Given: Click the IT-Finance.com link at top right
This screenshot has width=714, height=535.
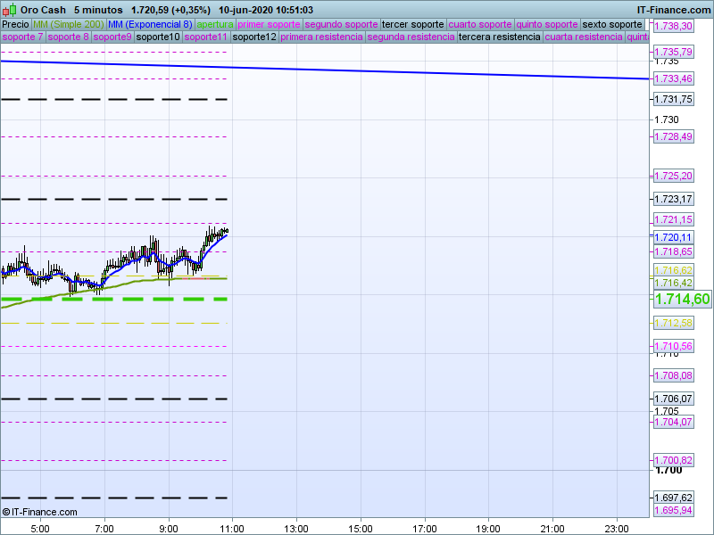Looking at the screenshot, I should tap(673, 10).
